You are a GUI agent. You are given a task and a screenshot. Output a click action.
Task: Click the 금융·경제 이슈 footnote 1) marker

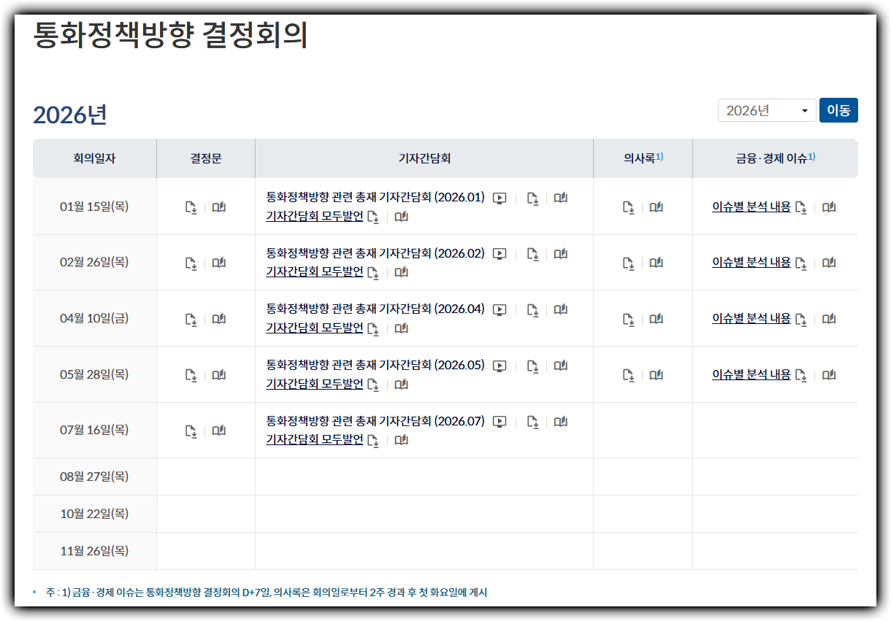(x=811, y=156)
